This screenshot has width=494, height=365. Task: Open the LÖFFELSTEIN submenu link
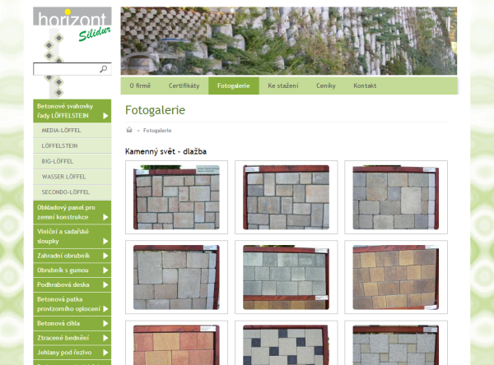pos(72,146)
